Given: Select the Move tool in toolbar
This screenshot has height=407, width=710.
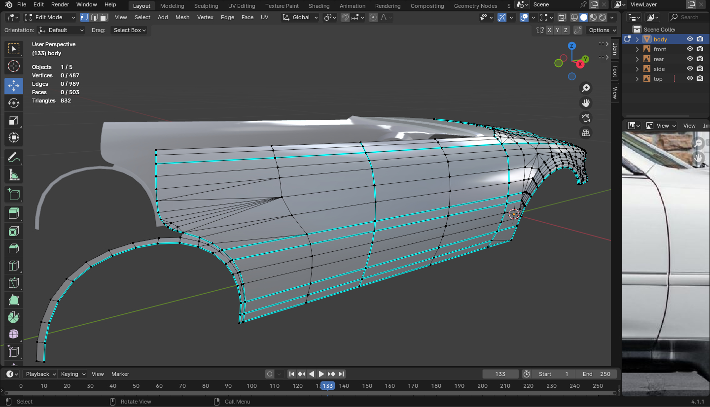Looking at the screenshot, I should point(14,86).
